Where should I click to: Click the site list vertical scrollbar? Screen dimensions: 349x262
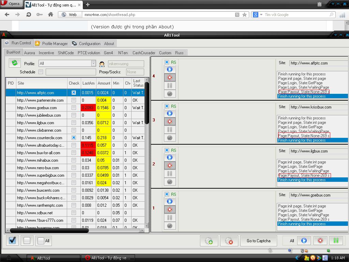pyautogui.click(x=147, y=102)
